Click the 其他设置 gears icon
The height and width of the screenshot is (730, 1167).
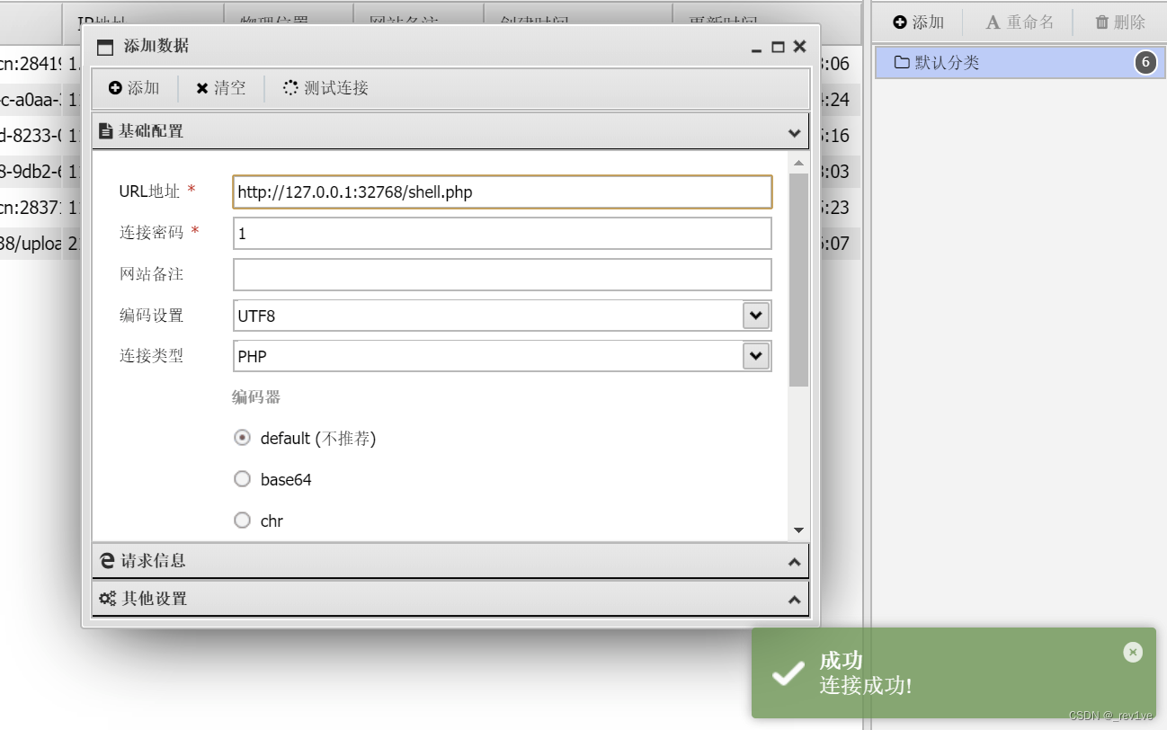tap(108, 599)
